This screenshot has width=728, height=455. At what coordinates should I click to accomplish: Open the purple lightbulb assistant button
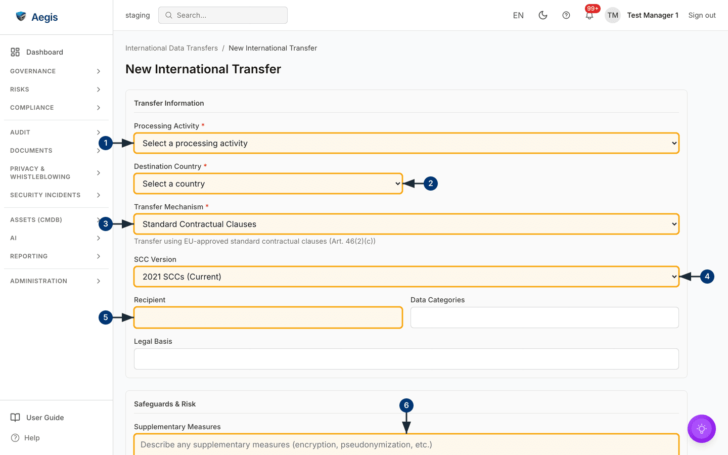702,429
